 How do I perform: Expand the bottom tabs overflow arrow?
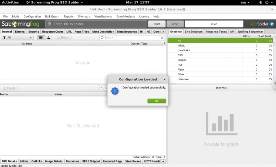163,161
